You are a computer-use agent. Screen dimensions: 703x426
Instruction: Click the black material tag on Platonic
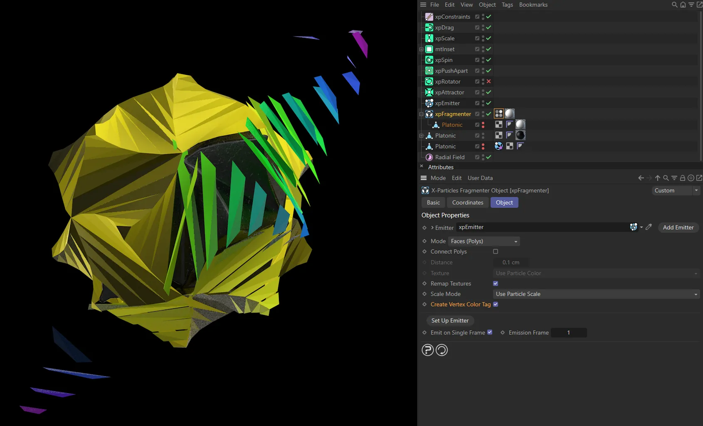pos(520,135)
